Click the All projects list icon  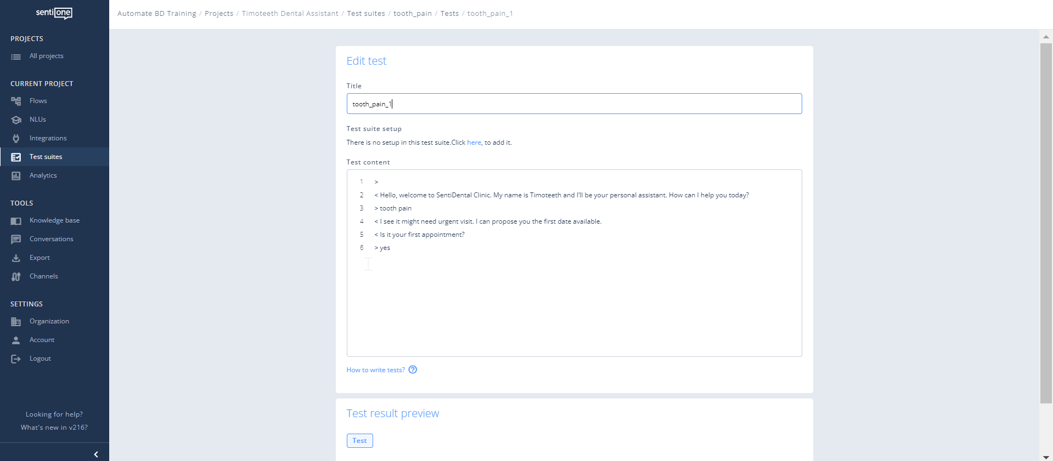coord(16,56)
